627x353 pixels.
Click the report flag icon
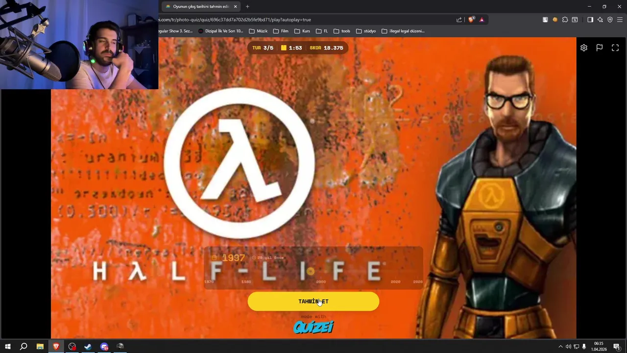tap(600, 48)
